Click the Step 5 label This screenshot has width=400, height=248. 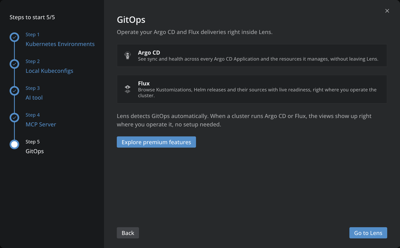point(32,141)
